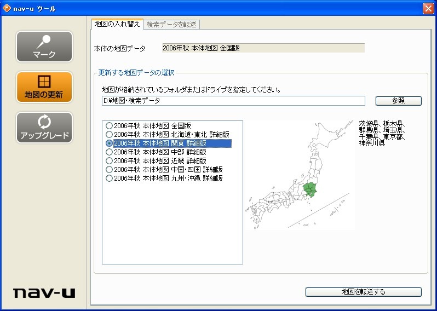Image resolution: width=437 pixels, height=311 pixels.
Task: Click the nav-u logo at bottom left
Action: [44, 293]
